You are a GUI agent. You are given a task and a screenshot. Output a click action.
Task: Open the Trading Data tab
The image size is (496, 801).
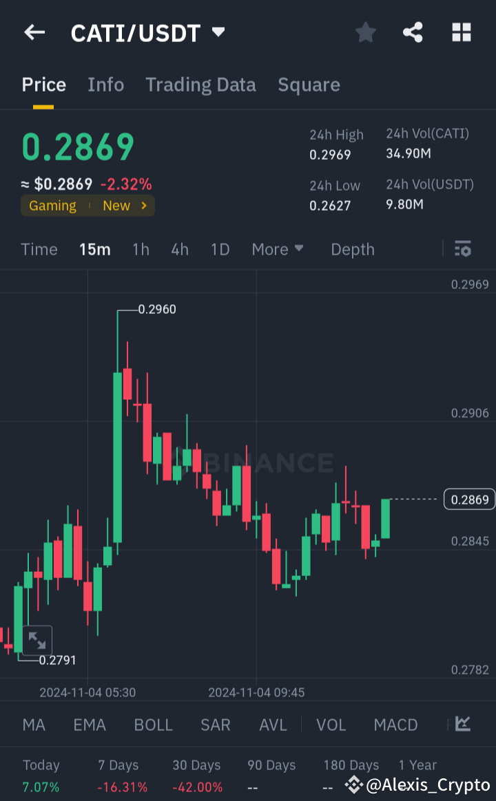coord(200,84)
